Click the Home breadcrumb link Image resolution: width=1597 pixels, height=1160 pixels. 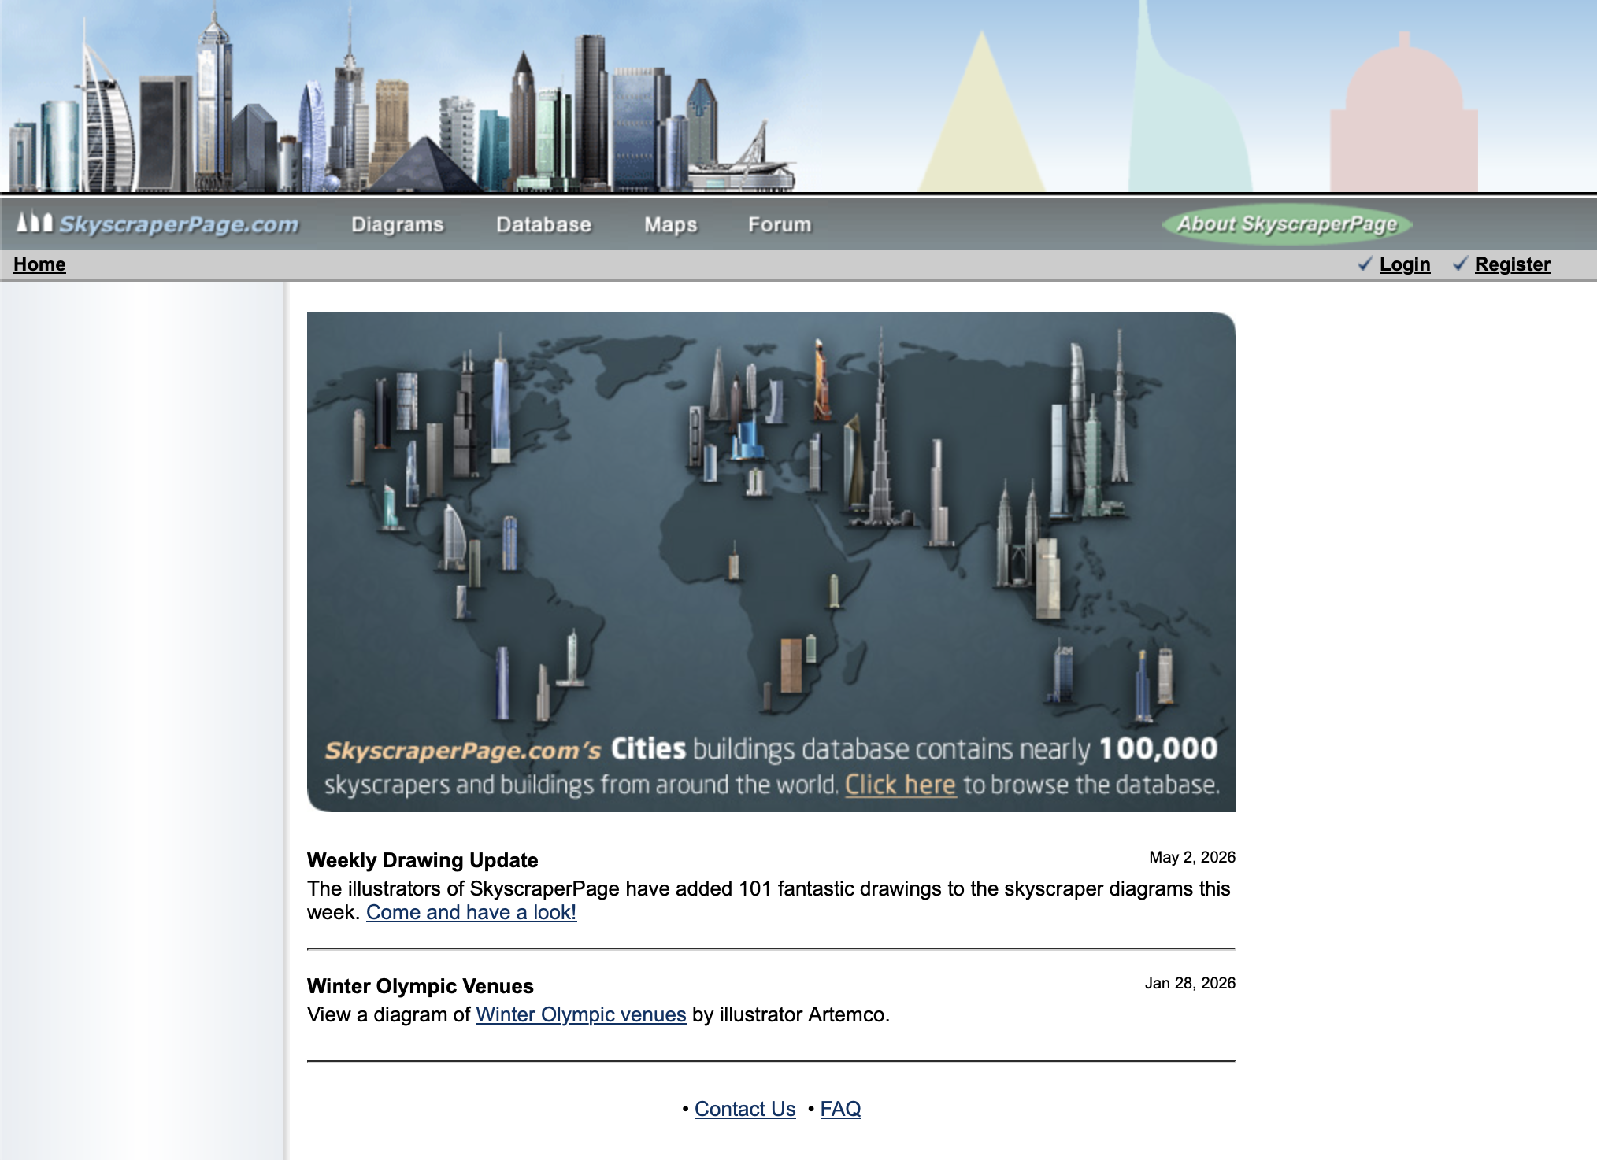click(39, 264)
